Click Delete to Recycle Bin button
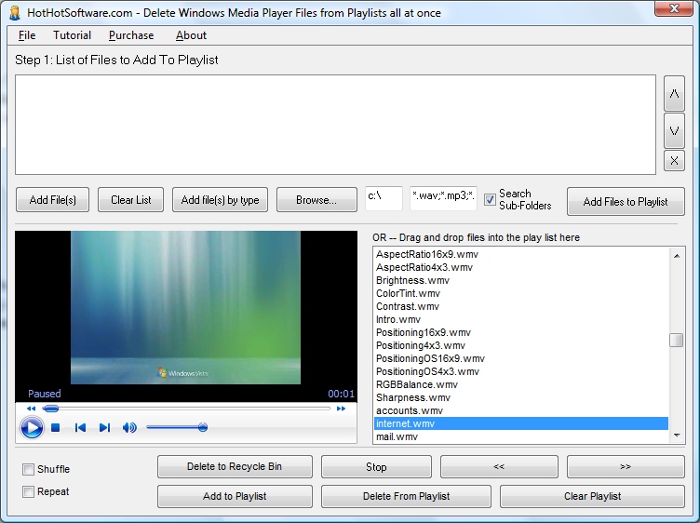Screen dimensions: 700x523 pyautogui.click(x=235, y=466)
